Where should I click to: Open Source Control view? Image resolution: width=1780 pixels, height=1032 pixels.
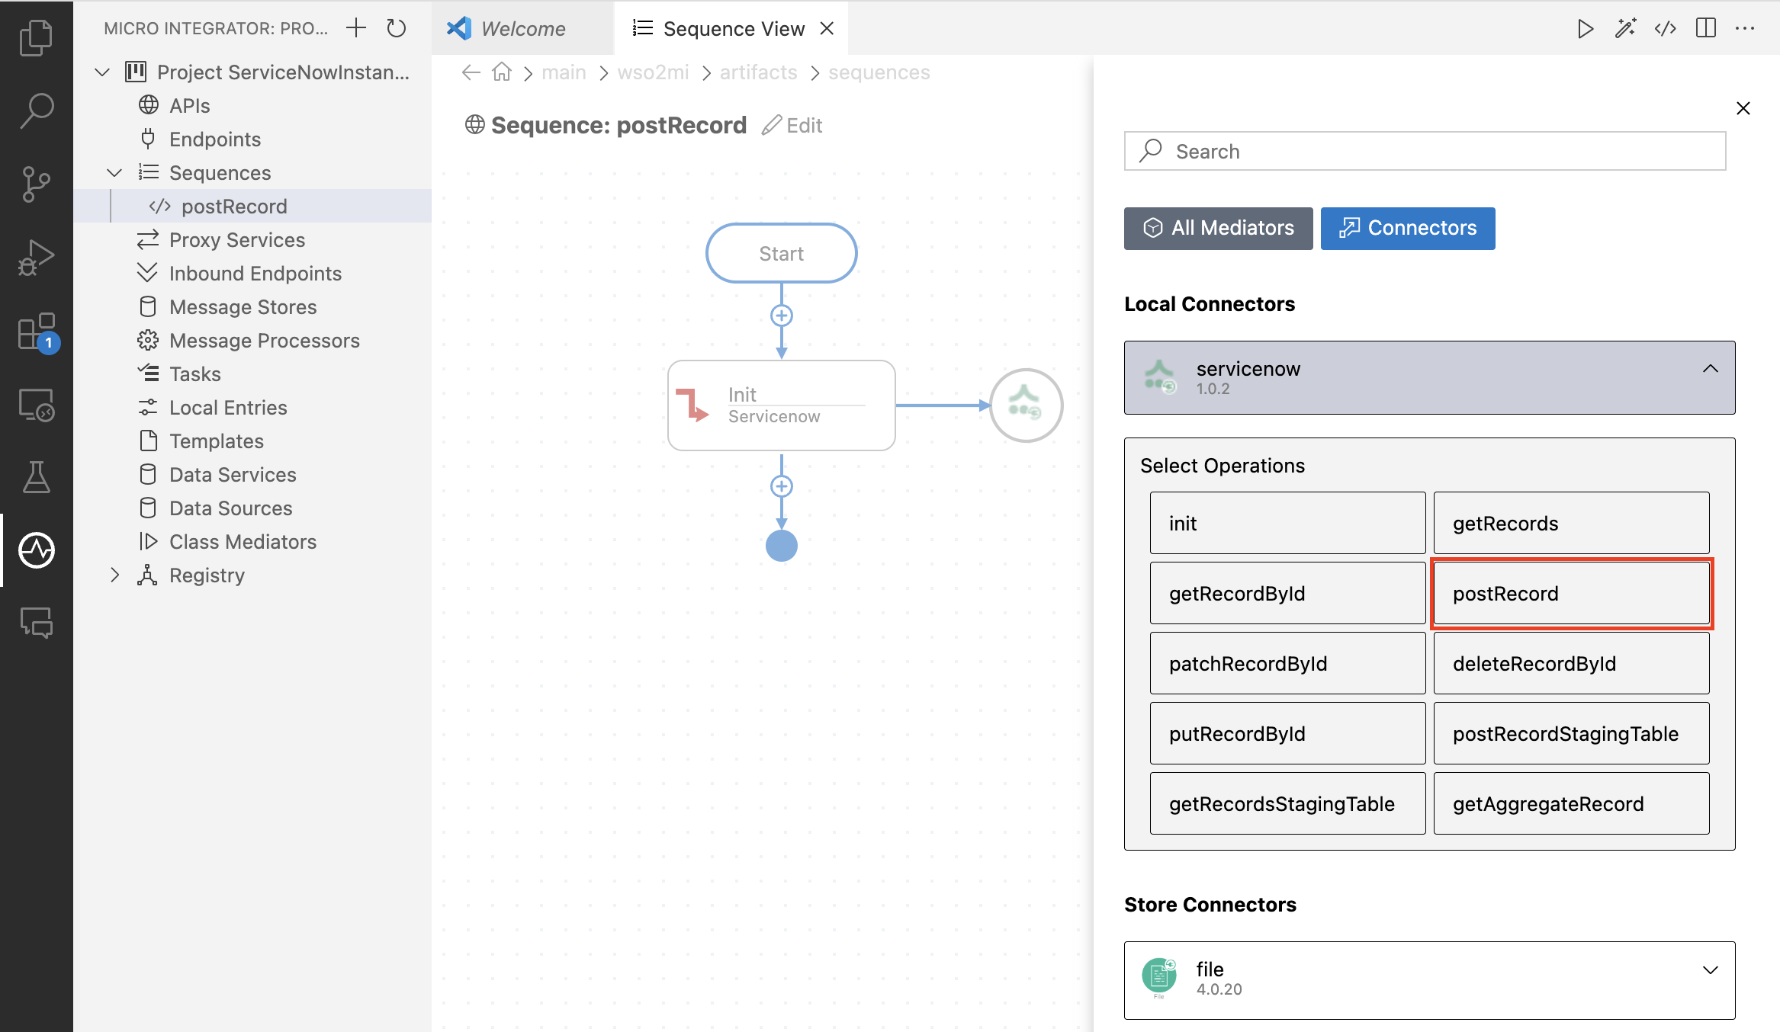[x=36, y=184]
